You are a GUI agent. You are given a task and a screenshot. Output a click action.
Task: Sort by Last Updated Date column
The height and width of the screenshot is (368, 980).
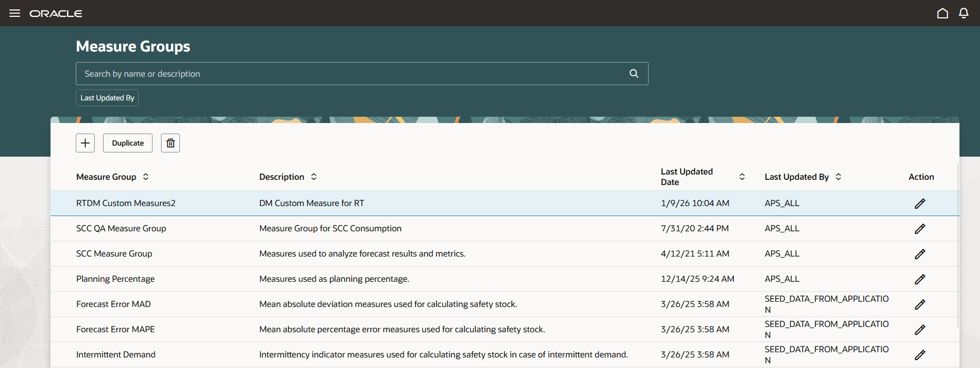[x=742, y=177]
